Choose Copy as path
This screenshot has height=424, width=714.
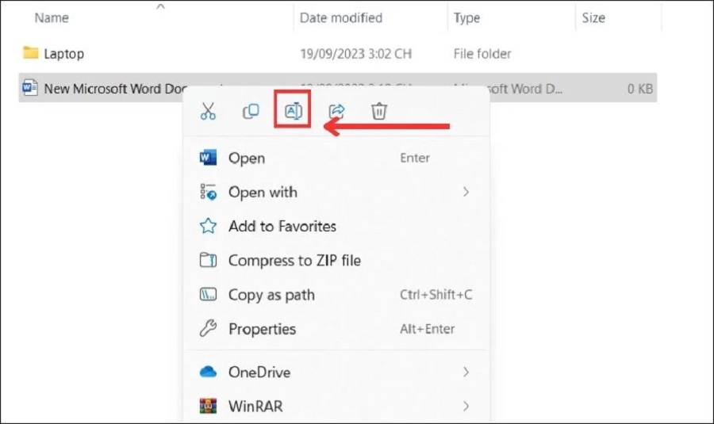click(x=336, y=294)
